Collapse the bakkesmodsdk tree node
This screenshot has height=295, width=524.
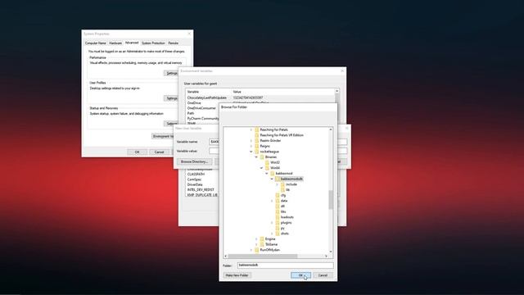click(272, 179)
